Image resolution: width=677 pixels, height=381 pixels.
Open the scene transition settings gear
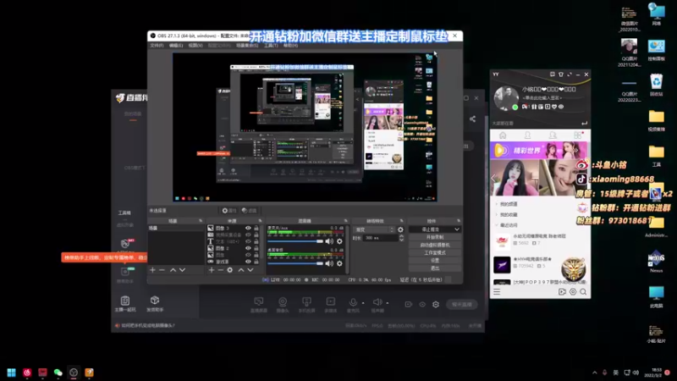(400, 229)
